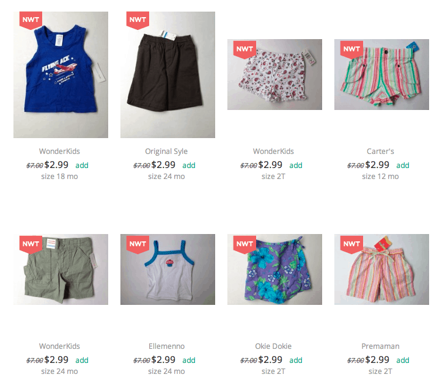The image size is (434, 377).
Task: Add Carter's size 12 mo shorts
Action: point(403,166)
